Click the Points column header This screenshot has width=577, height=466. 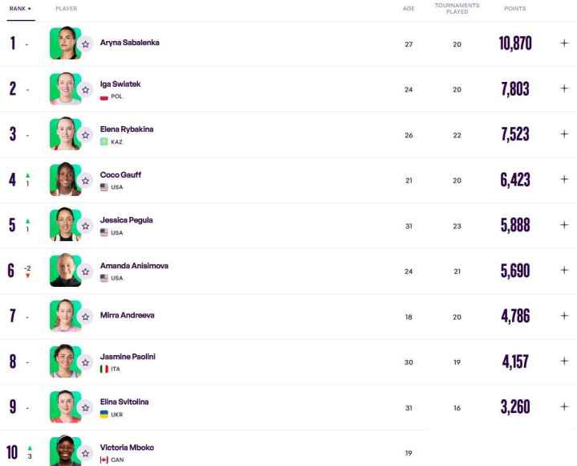pos(515,9)
